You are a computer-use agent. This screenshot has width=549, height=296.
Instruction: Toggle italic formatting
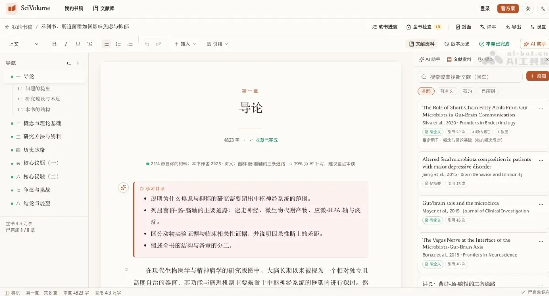[x=66, y=44]
